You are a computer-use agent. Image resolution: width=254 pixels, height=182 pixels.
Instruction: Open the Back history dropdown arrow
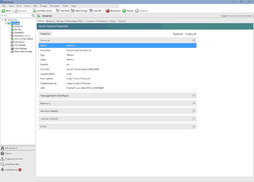(x=12, y=11)
